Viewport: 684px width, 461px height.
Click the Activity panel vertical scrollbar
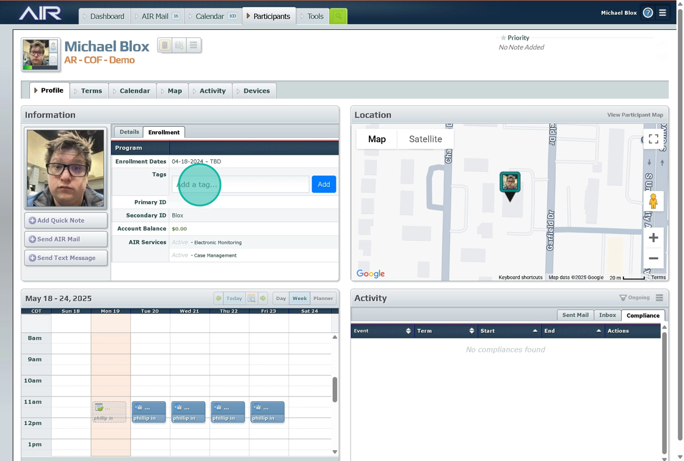[x=664, y=392]
